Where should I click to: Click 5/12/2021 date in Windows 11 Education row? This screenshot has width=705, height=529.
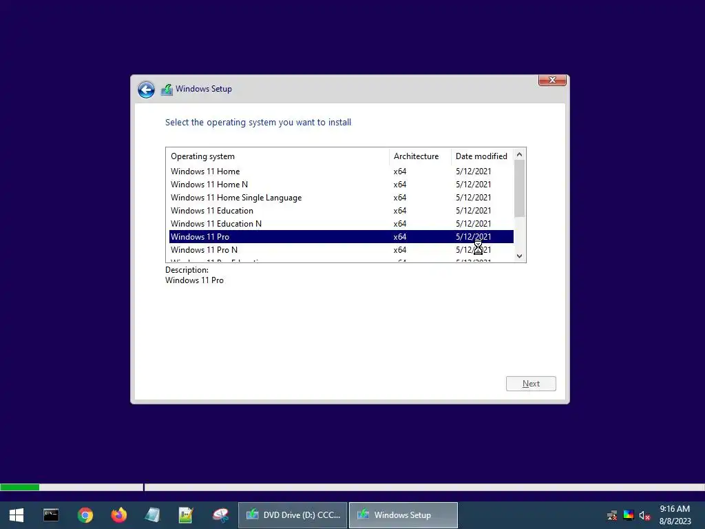474,211
